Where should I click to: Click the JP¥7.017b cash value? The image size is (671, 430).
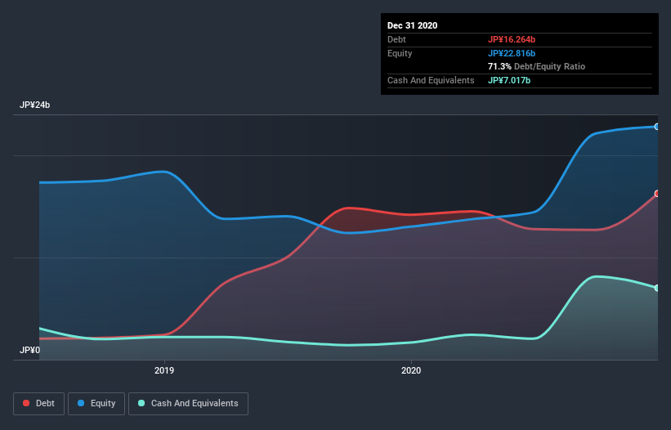[509, 80]
